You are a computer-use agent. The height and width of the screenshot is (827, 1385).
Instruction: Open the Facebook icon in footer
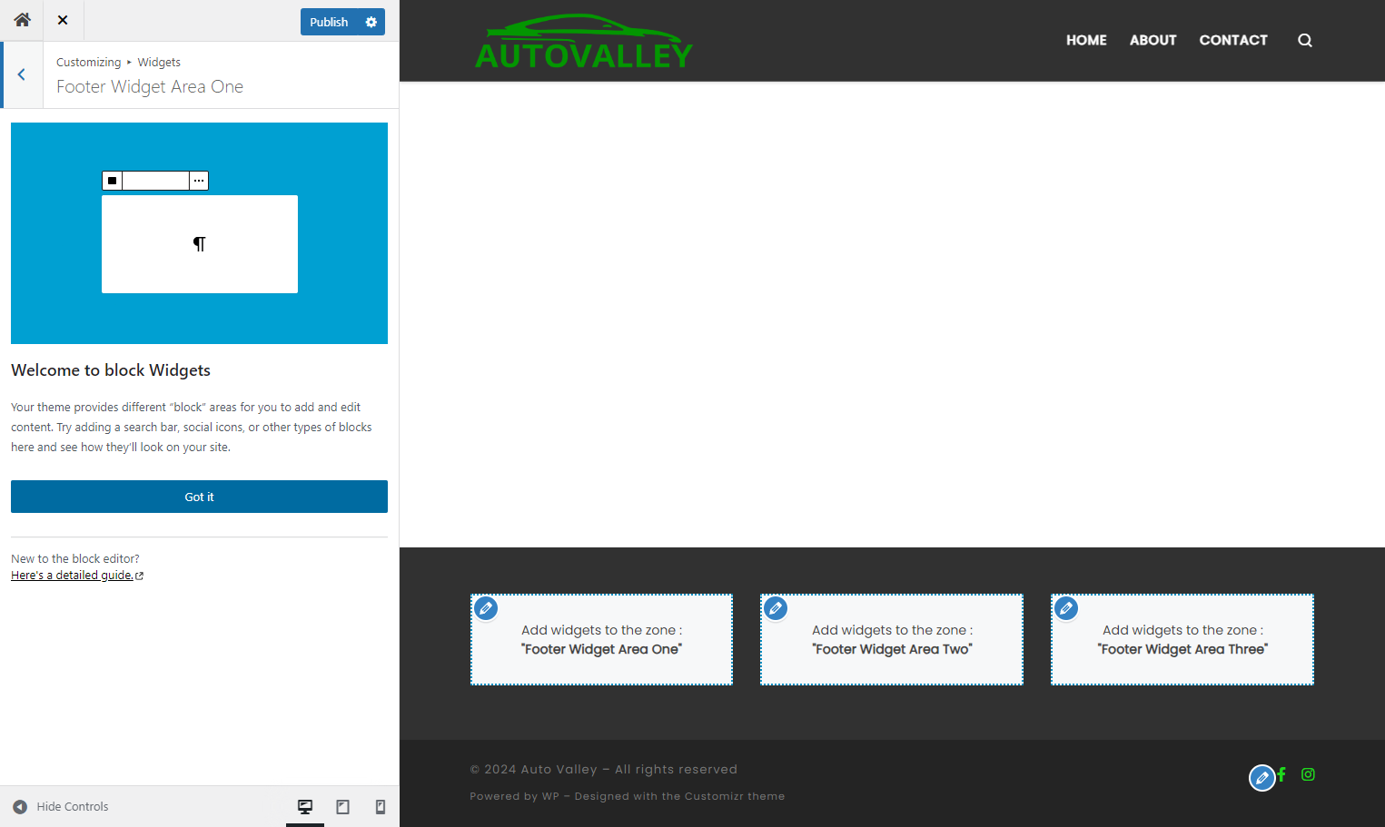[1281, 774]
